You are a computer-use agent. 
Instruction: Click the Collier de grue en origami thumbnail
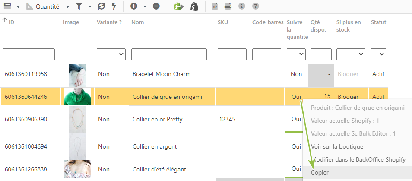[78, 96]
